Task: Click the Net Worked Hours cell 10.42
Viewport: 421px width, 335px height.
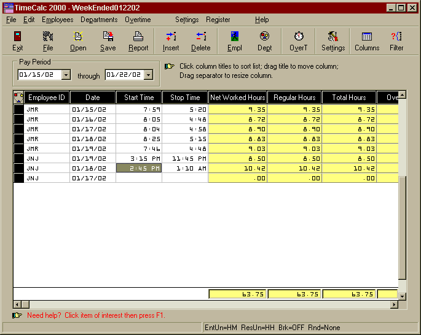Action: tap(238, 168)
